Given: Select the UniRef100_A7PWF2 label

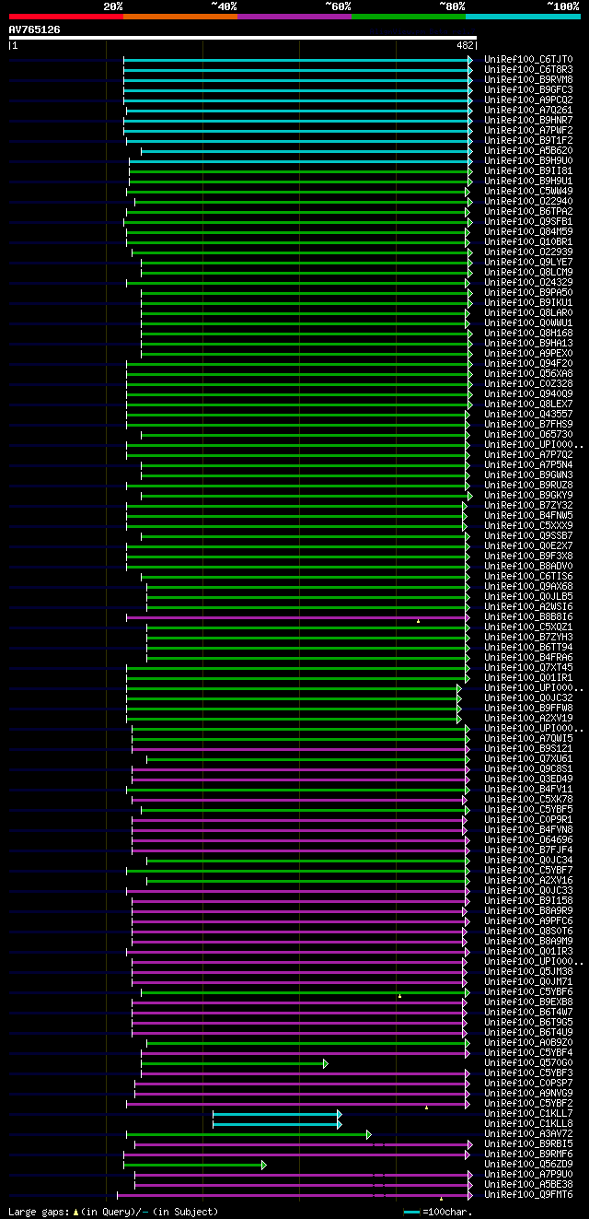Looking at the screenshot, I should [529, 131].
